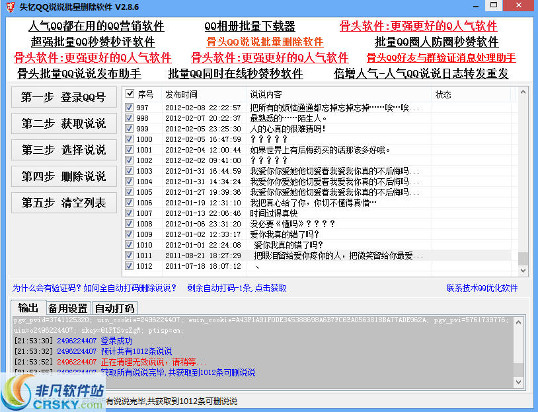Uncheck the checkbox for row 1002
The width and height of the screenshot is (538, 412).
129,160
